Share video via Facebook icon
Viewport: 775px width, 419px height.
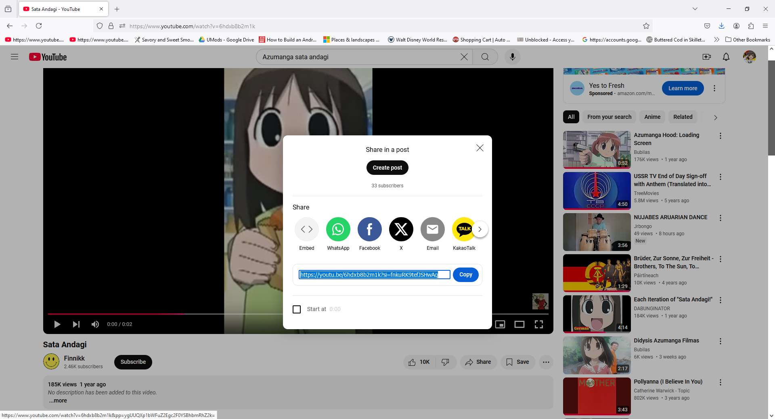pyautogui.click(x=370, y=229)
